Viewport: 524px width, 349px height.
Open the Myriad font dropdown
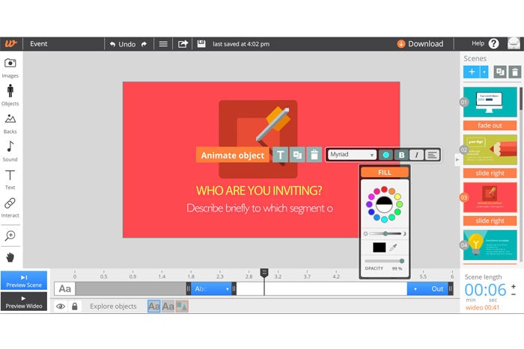(x=352, y=155)
